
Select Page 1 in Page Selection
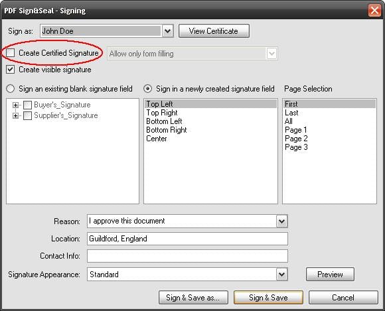click(329, 130)
